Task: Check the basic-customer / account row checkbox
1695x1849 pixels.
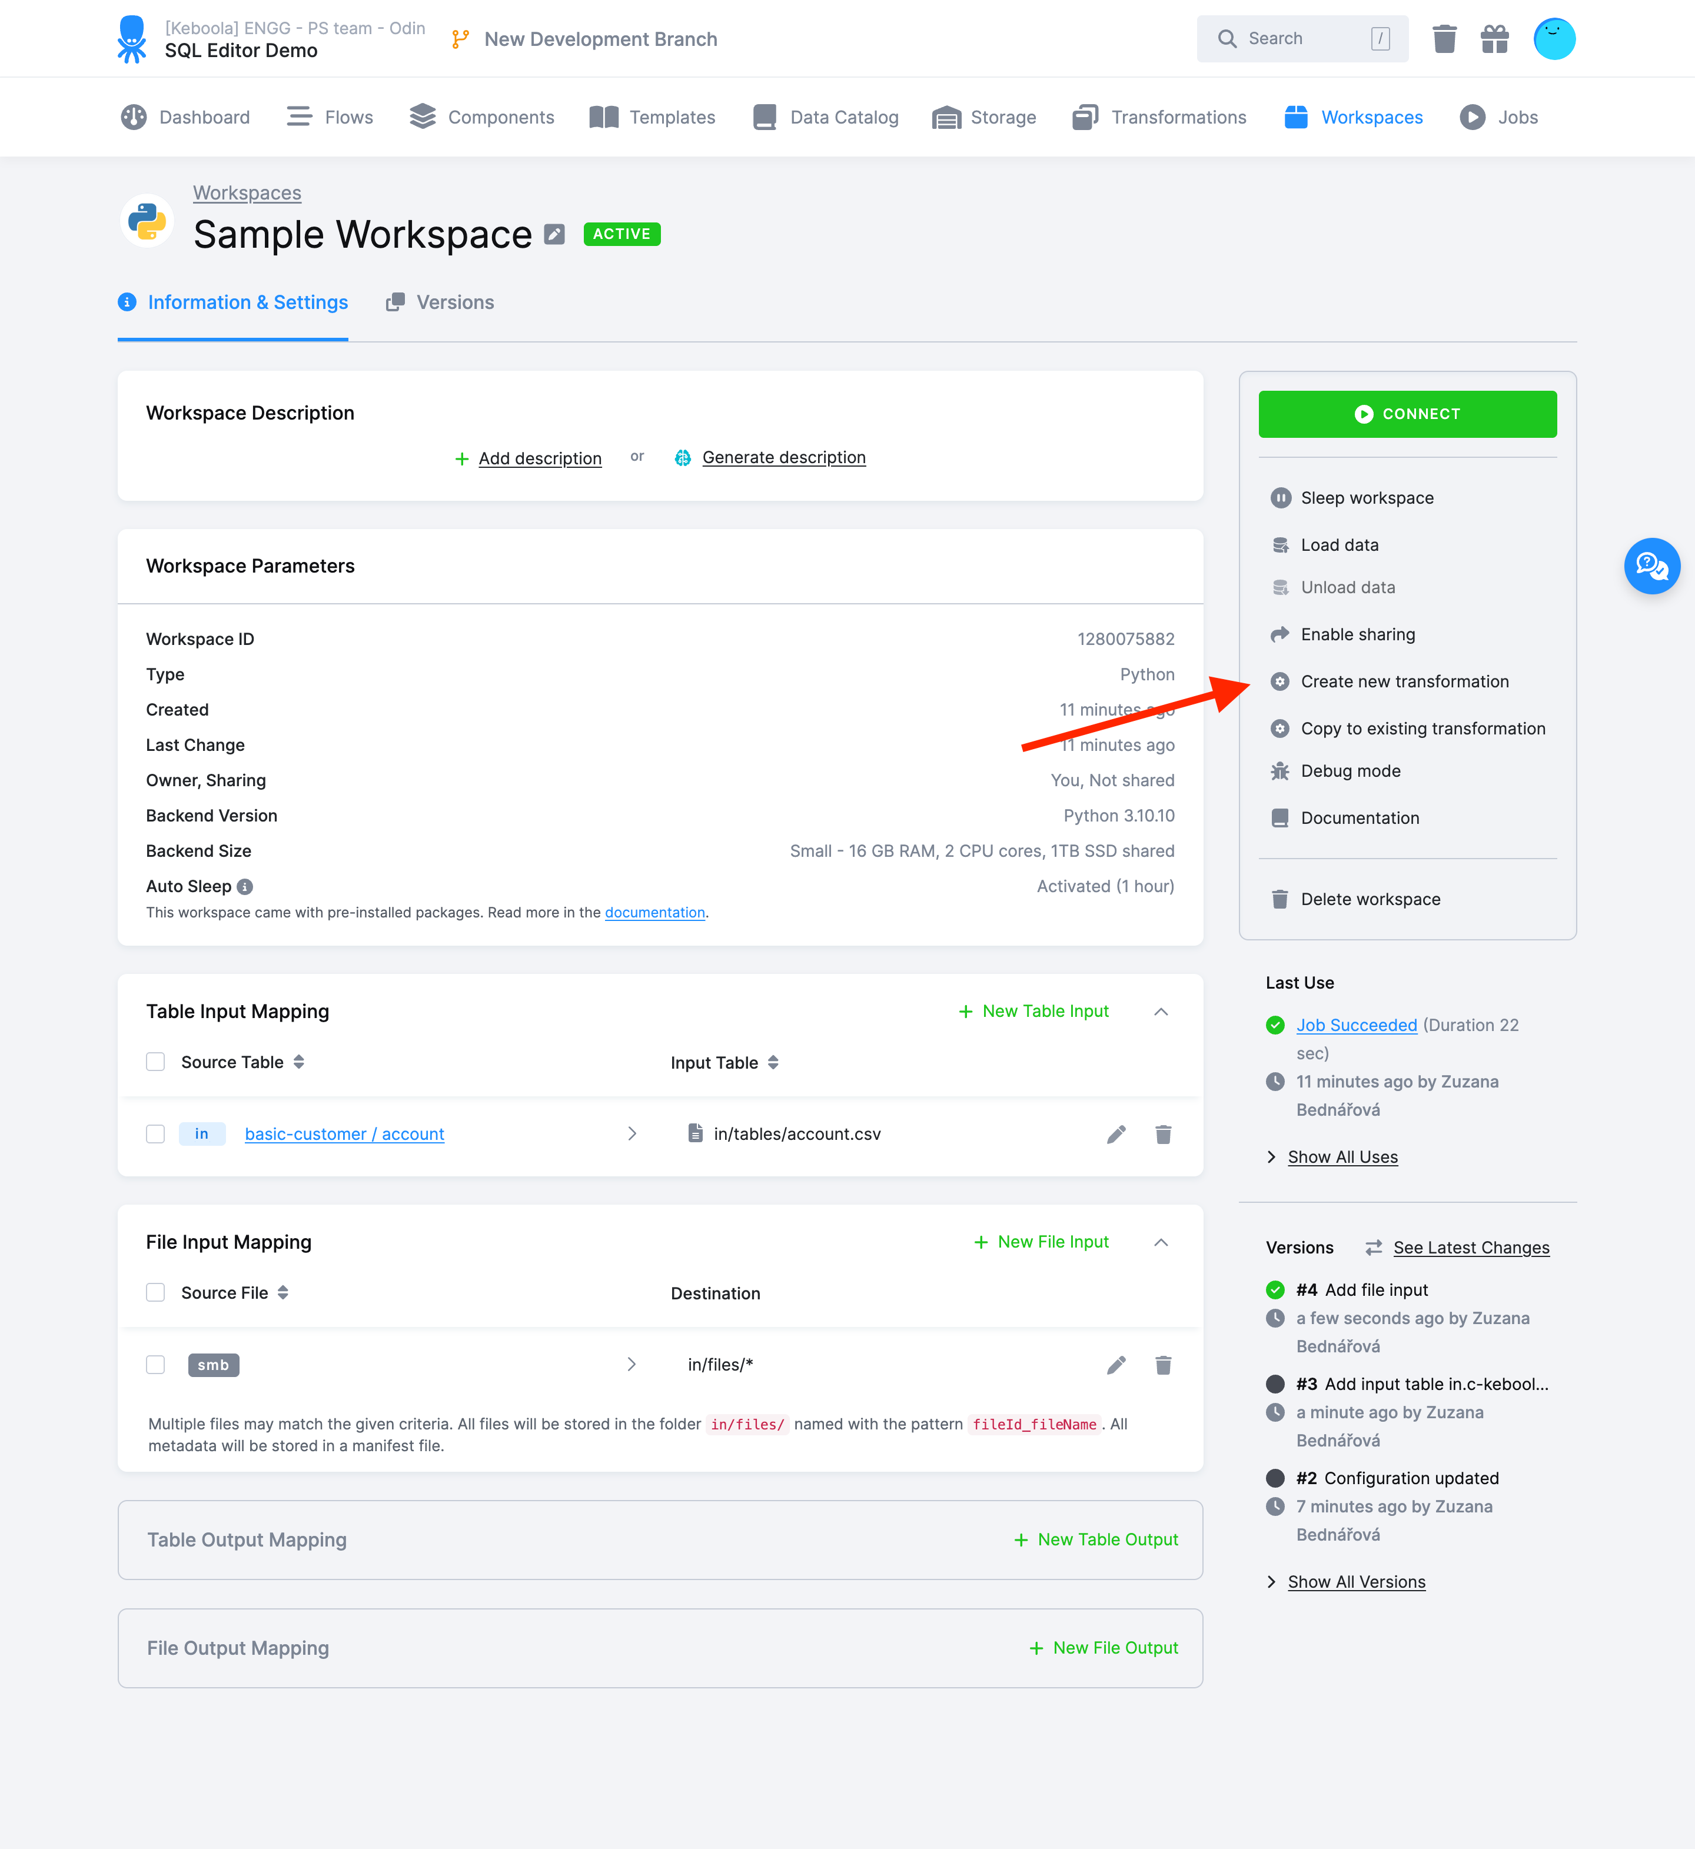Action: tap(155, 1133)
